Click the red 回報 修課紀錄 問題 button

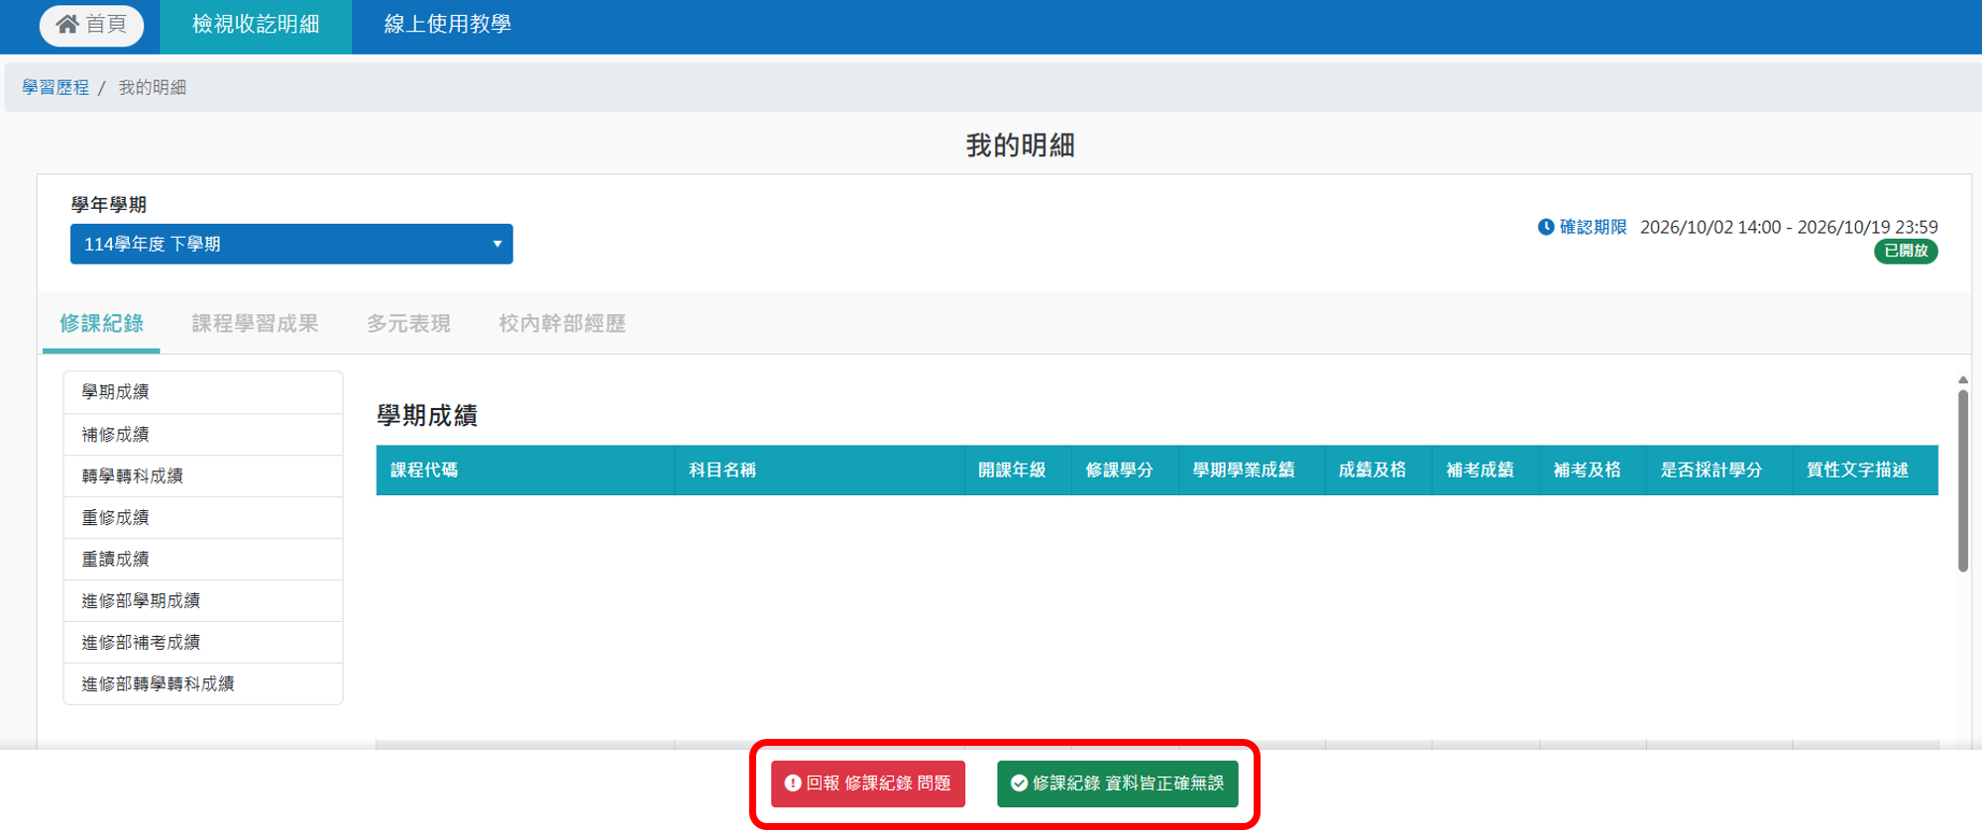[868, 783]
